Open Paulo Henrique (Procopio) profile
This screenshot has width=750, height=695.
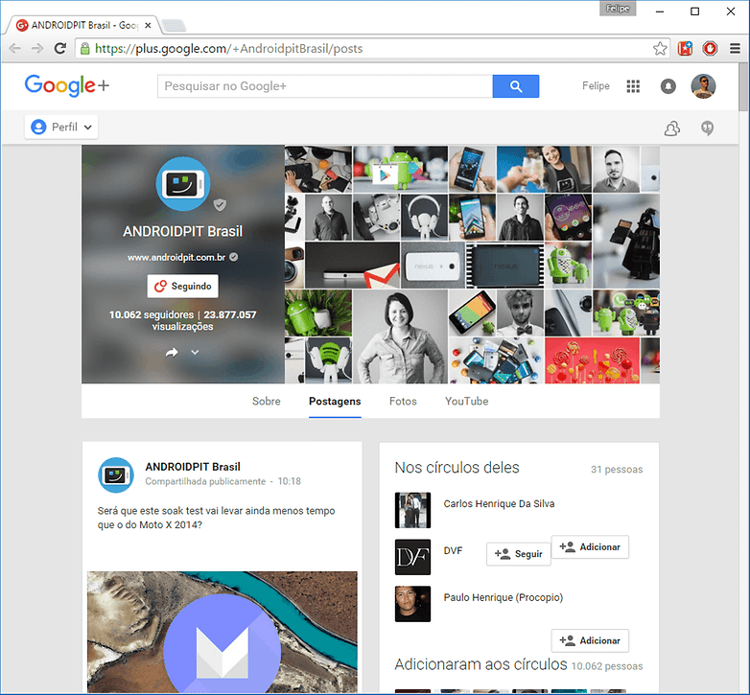click(x=504, y=597)
